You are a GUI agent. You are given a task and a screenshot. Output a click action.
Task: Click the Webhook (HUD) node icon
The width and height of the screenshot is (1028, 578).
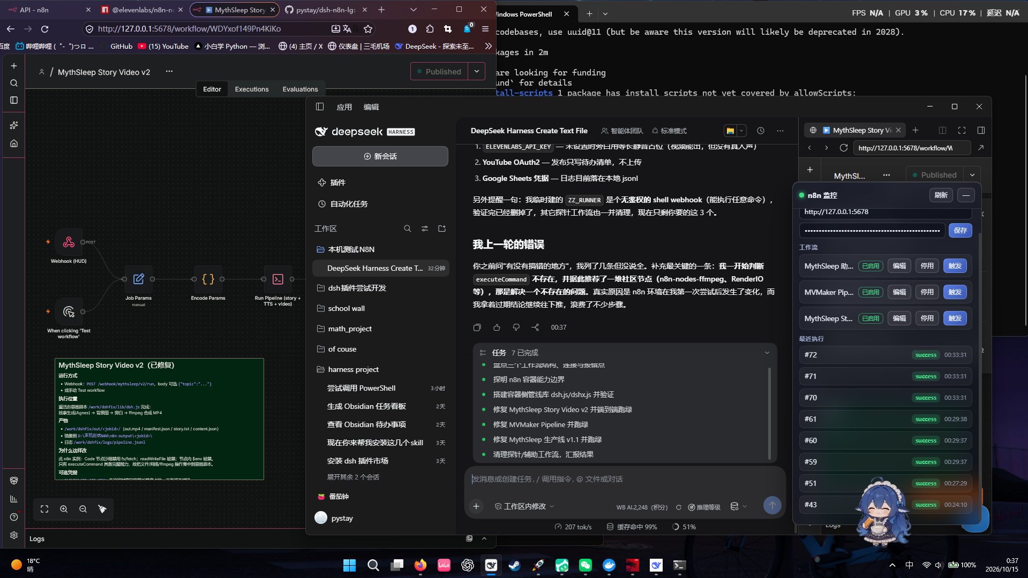point(69,242)
